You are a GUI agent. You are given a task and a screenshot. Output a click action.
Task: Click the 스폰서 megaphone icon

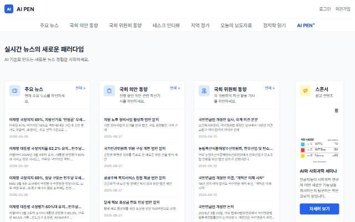click(x=305, y=91)
